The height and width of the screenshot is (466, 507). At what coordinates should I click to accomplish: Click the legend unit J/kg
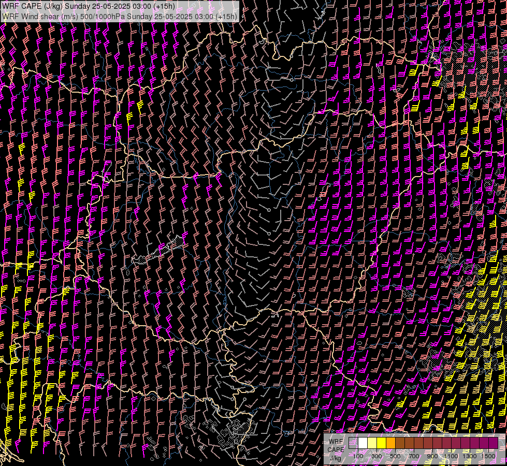(336, 458)
